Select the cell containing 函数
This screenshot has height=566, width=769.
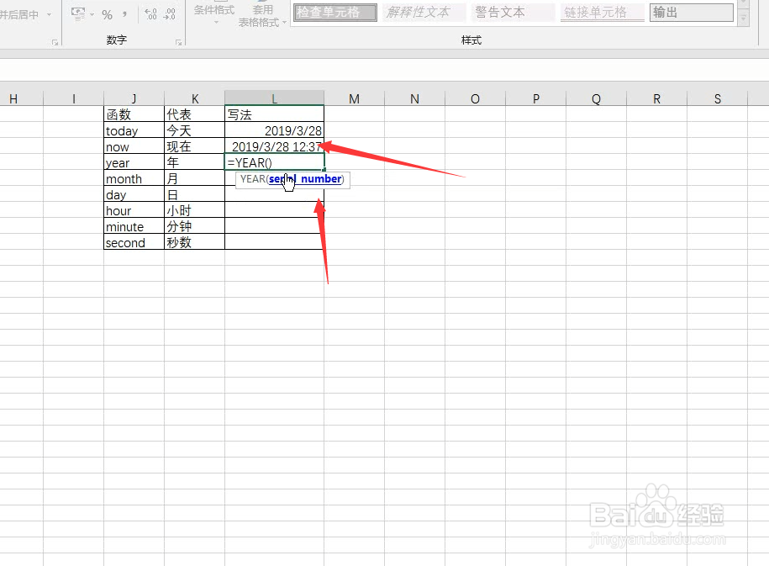134,114
